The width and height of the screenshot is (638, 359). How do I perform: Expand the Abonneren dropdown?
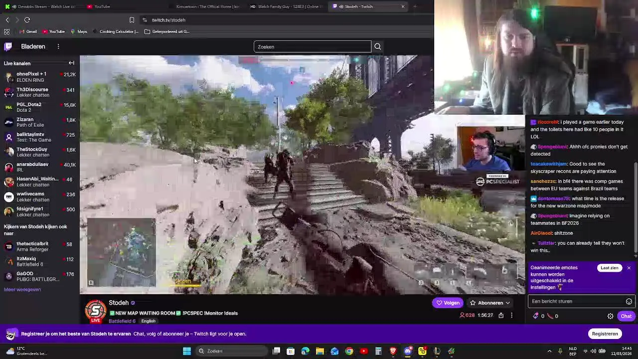point(490,303)
